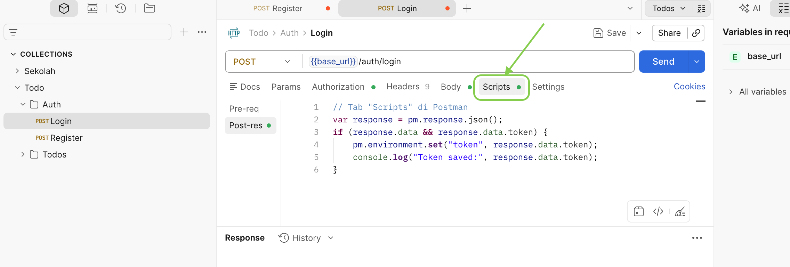
Task: Open the Environments icon in sidebar
Action: (x=92, y=8)
